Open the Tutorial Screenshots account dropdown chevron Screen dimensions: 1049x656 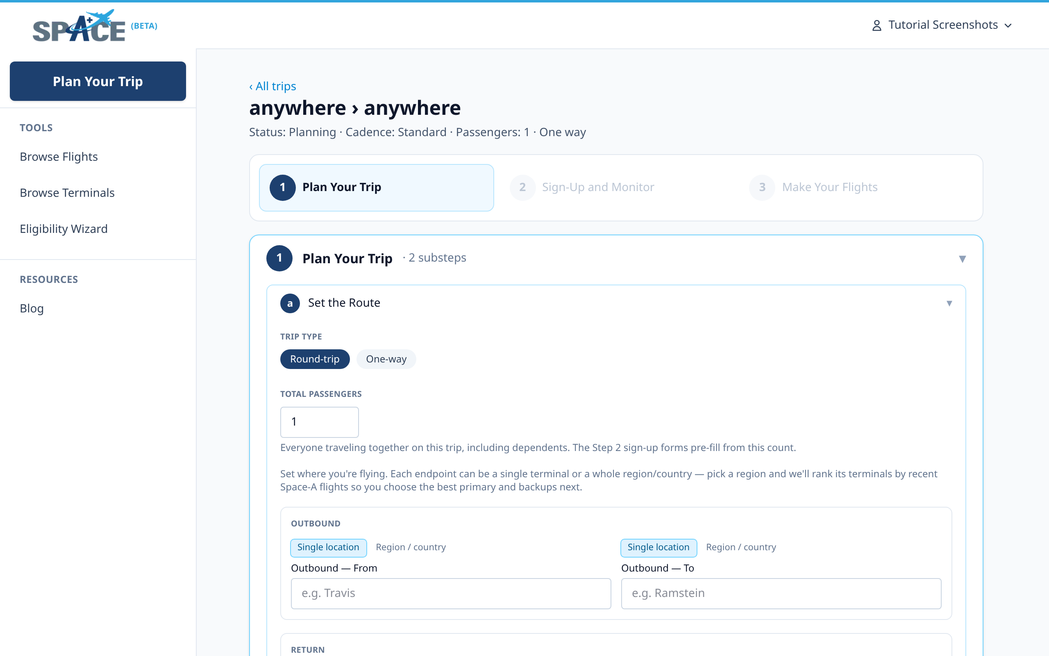1008,26
